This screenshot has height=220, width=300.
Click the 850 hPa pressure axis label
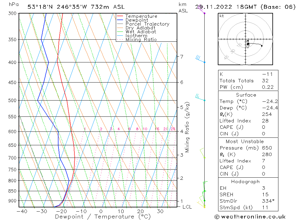pyautogui.click(x=12, y=191)
